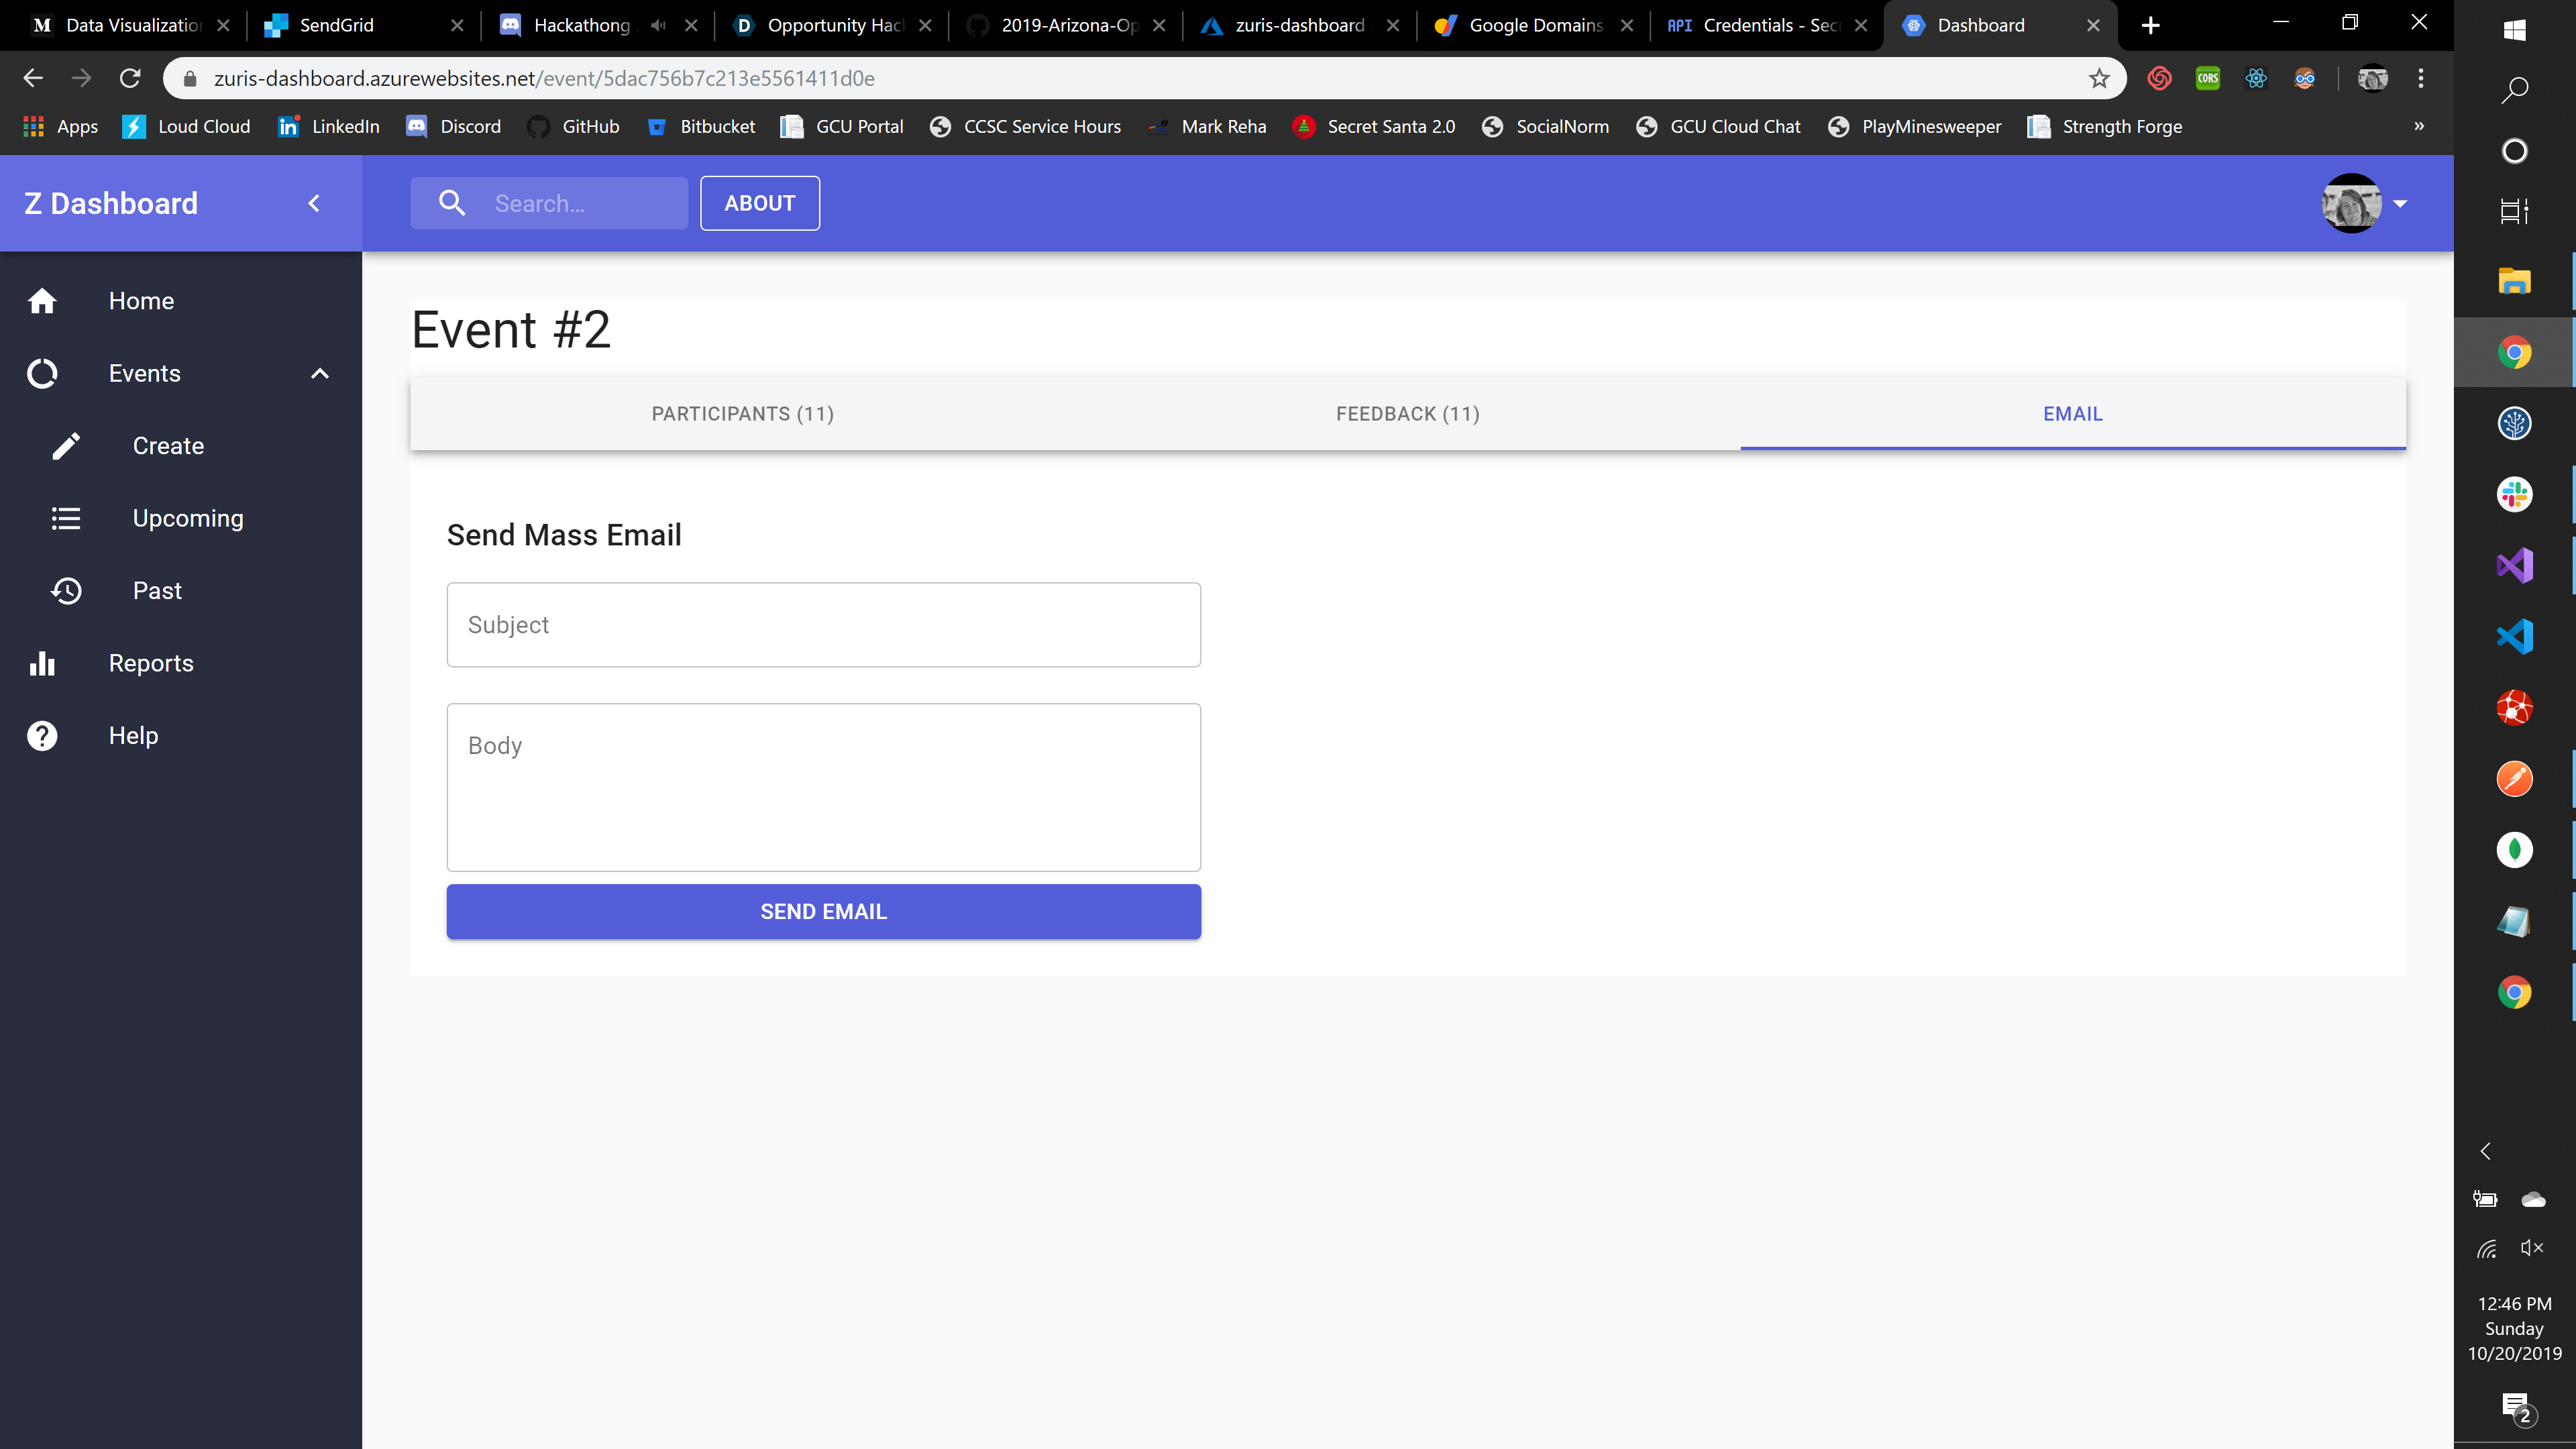Click the Create pencil icon

[66, 446]
